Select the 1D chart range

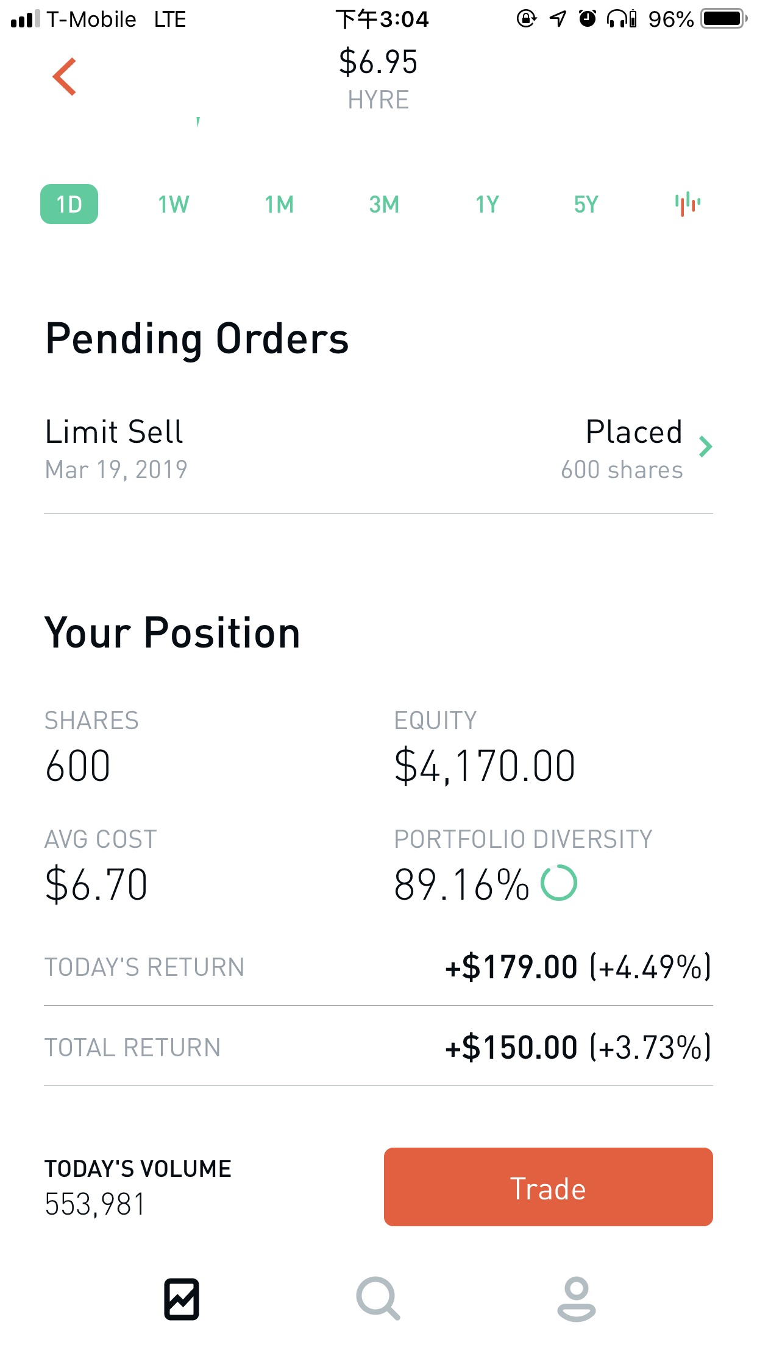coord(69,204)
